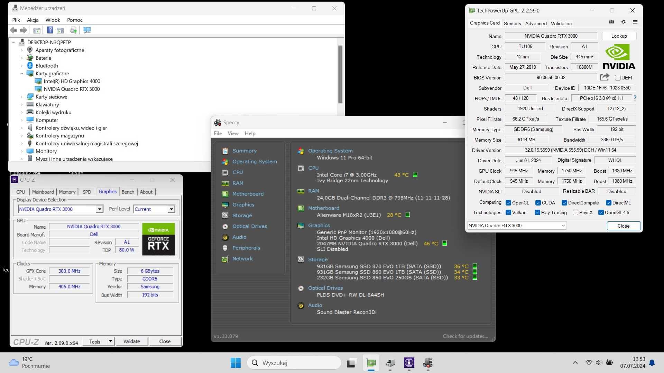Switch to the Advanced tab in GPU-Z

pos(536,23)
